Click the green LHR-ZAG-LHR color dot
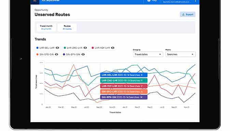The height and width of the screenshot is (131, 230). coord(65,48)
